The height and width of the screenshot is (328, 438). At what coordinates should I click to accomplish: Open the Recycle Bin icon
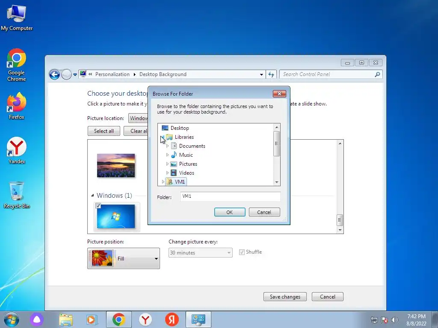click(17, 195)
